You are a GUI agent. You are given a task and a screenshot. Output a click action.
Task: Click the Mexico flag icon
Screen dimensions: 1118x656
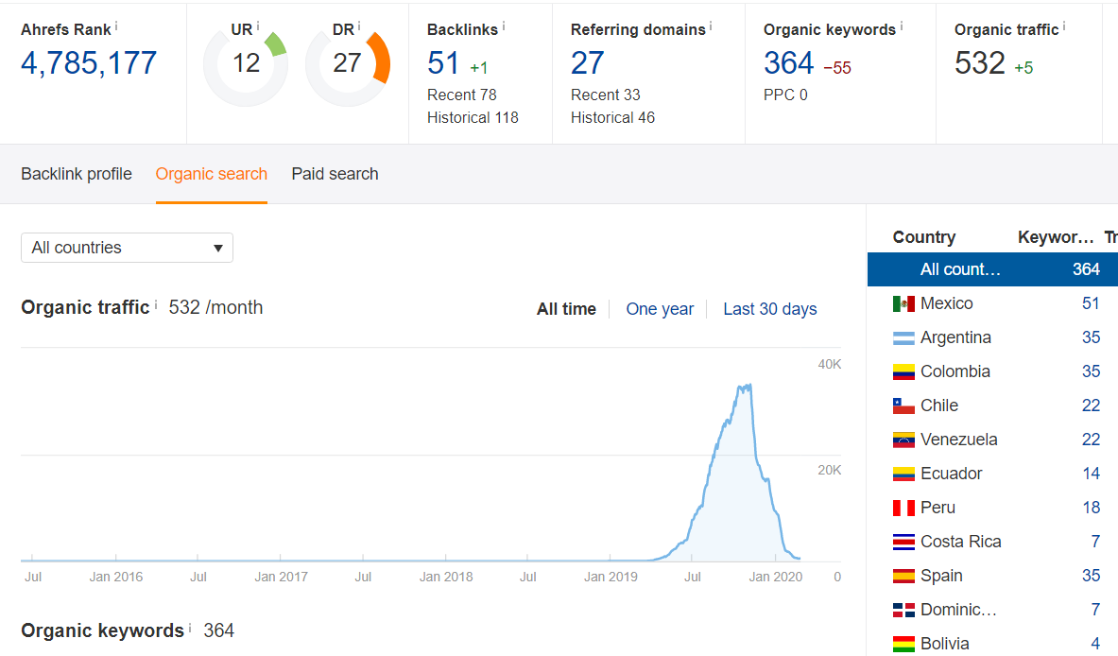(x=903, y=303)
